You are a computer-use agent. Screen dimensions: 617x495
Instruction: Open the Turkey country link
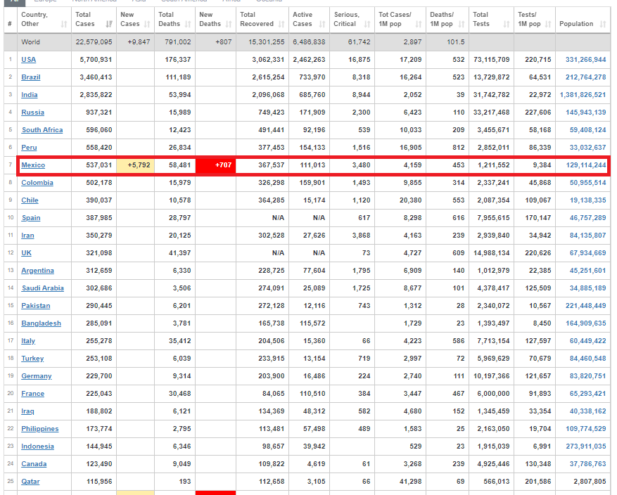32,359
